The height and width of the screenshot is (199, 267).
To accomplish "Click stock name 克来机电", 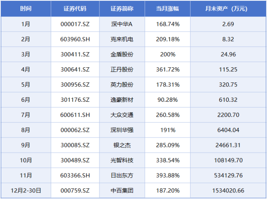I will tap(122, 39).
